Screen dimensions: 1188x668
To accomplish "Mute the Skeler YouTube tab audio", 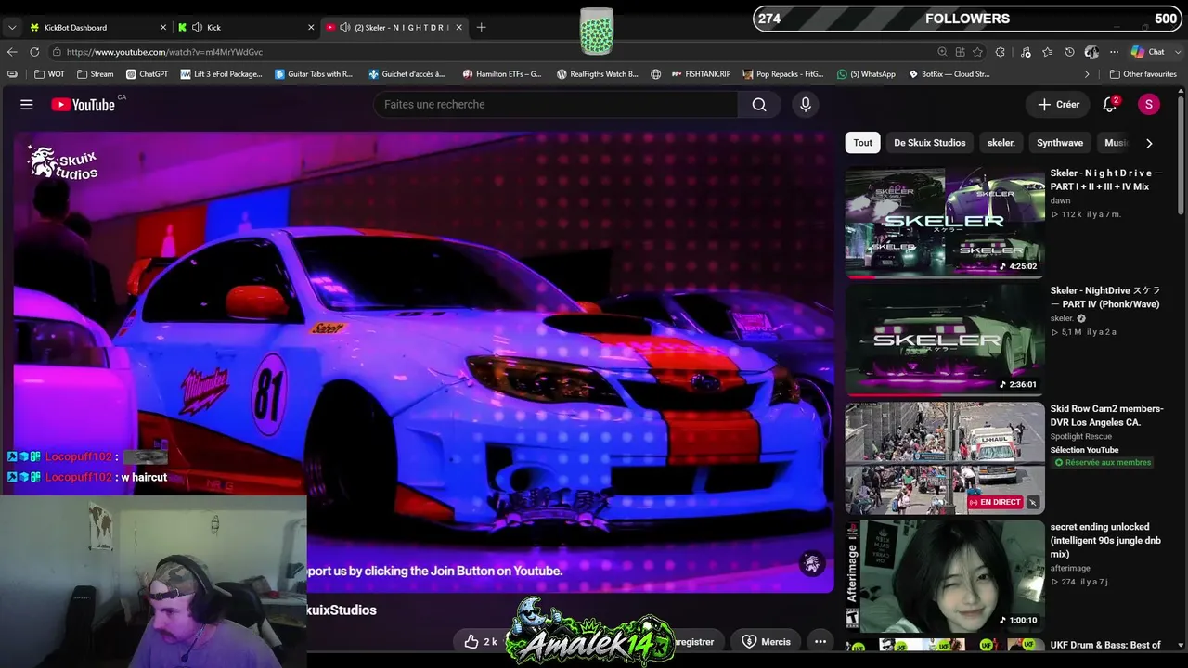I will pos(345,28).
